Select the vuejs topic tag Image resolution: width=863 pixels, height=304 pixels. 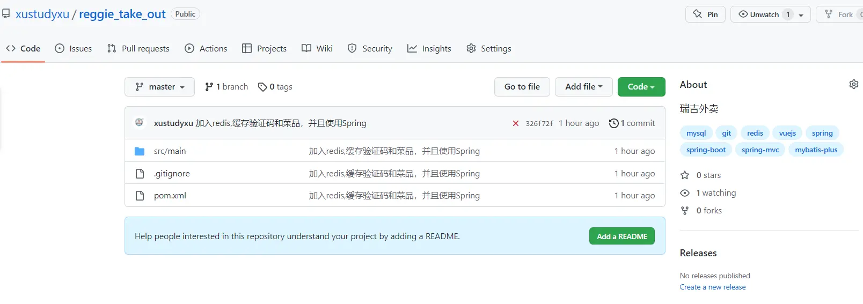[787, 133]
